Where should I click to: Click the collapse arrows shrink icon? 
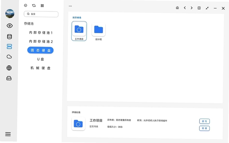pyautogui.click(x=207, y=8)
